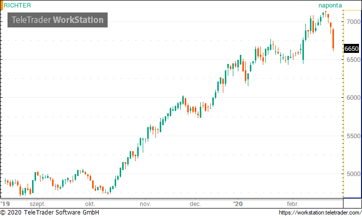Open the workstation.teletrader.com link

[320, 213]
